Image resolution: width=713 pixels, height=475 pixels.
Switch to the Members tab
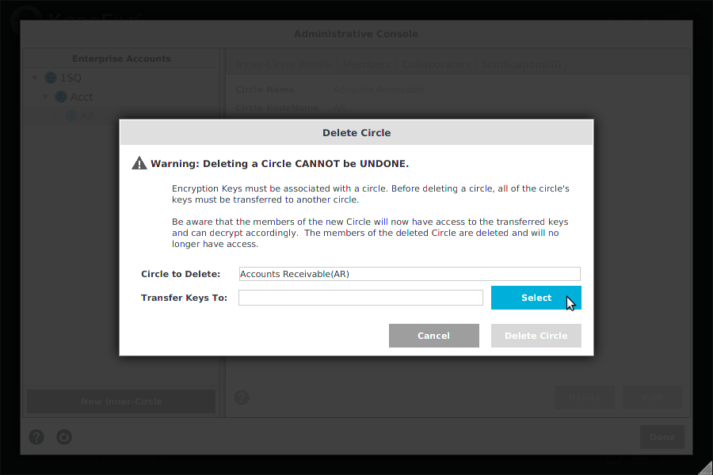point(367,65)
